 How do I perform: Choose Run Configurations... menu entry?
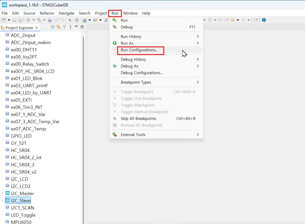point(156,50)
